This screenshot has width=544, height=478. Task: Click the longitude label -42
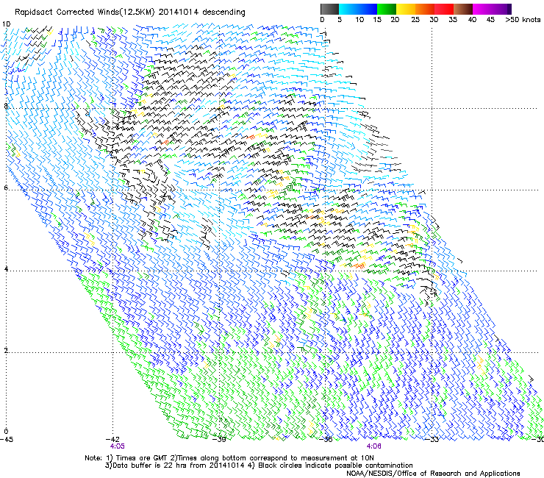[112, 440]
